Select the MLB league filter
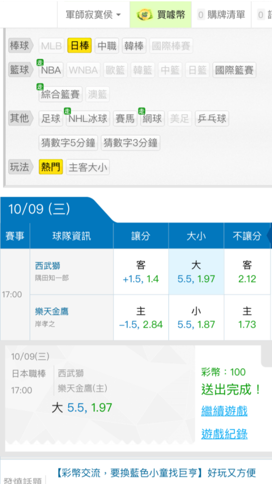Image resolution: width=272 pixels, height=484 pixels. 51,46
